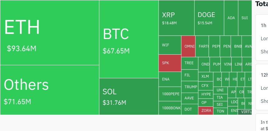Click the WIF tile
The width and height of the screenshot is (268, 131).
(170, 45)
